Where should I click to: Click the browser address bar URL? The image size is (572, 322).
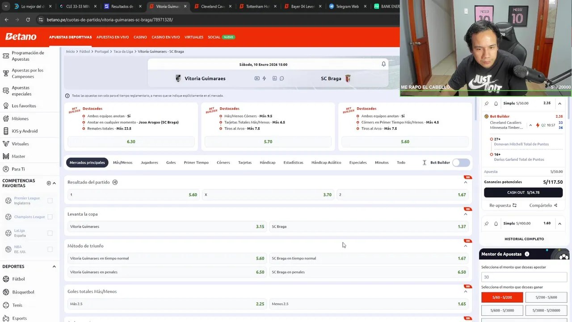109,20
